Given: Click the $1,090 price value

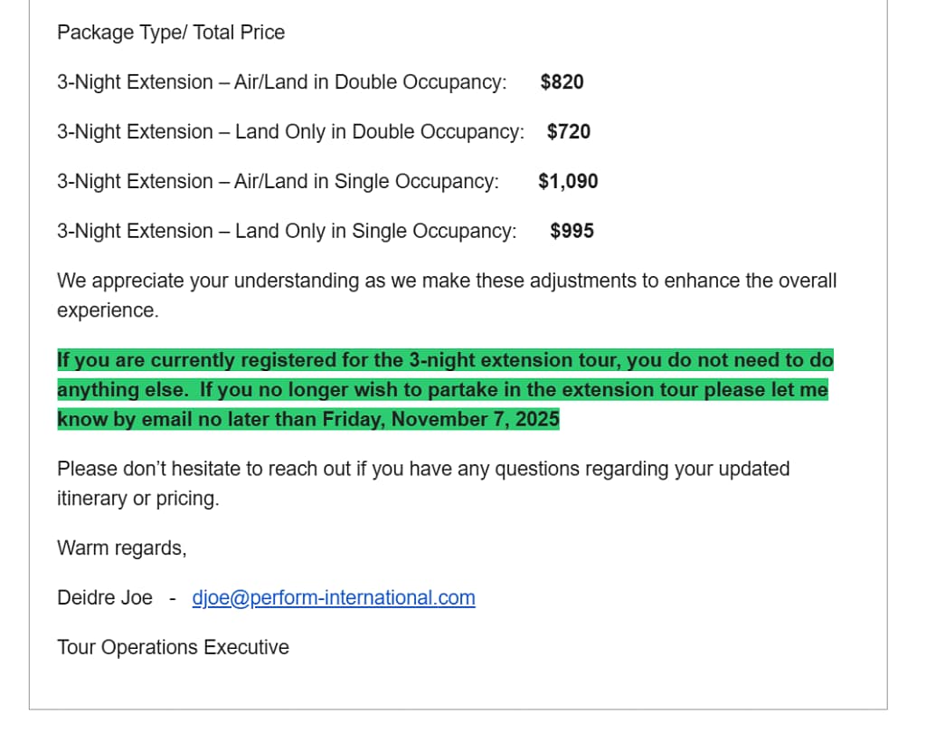Looking at the screenshot, I should (x=568, y=182).
